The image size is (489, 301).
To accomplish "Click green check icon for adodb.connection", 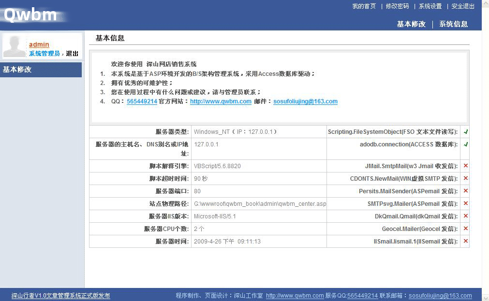I will 465,144.
